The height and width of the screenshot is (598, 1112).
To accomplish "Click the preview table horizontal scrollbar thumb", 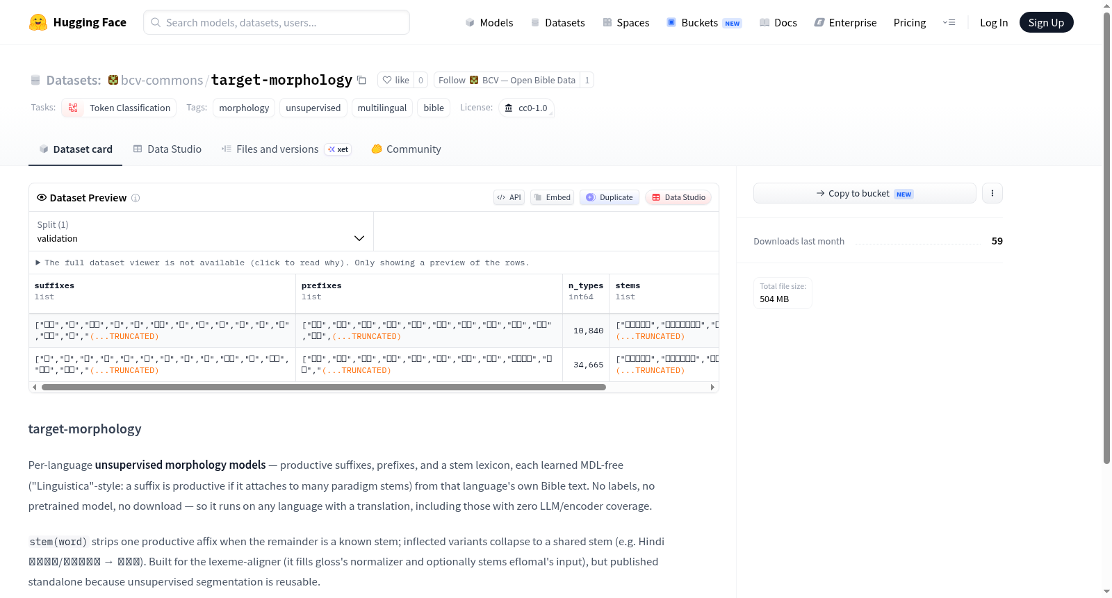I will click(324, 387).
